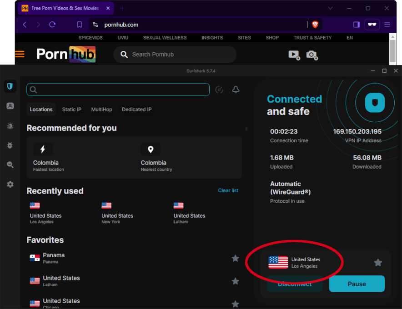402x309 pixels.
Task: Toggle favorite star for connected Los Angeles server
Action: [x=377, y=262]
